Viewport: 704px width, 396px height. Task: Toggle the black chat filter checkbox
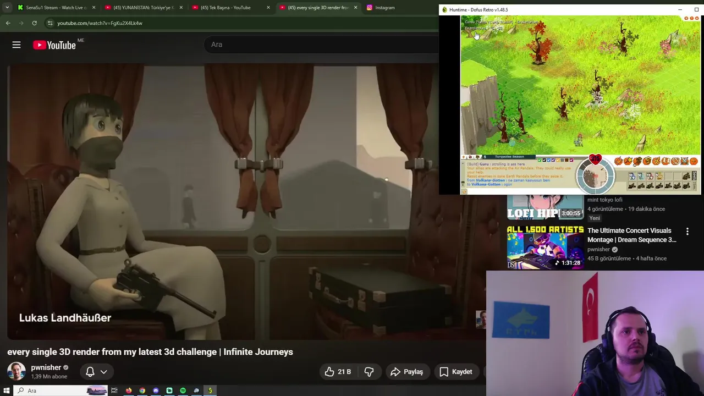pos(544,160)
